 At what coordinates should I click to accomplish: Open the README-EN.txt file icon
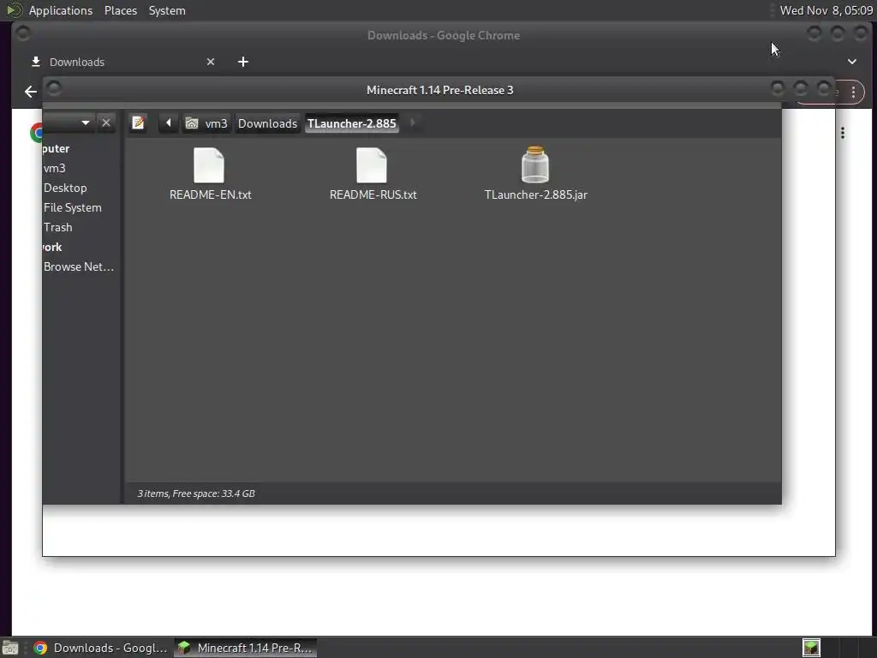(209, 165)
